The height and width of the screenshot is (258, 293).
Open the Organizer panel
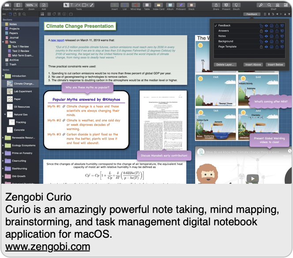tap(18, 5)
